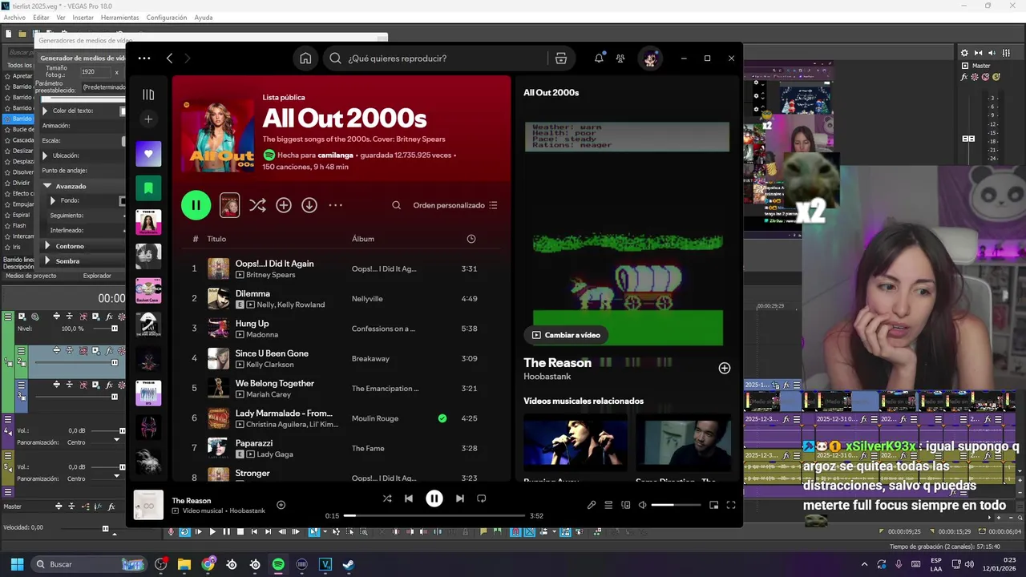Open connect to a device icon
This screenshot has width=1026, height=577.
(x=626, y=505)
